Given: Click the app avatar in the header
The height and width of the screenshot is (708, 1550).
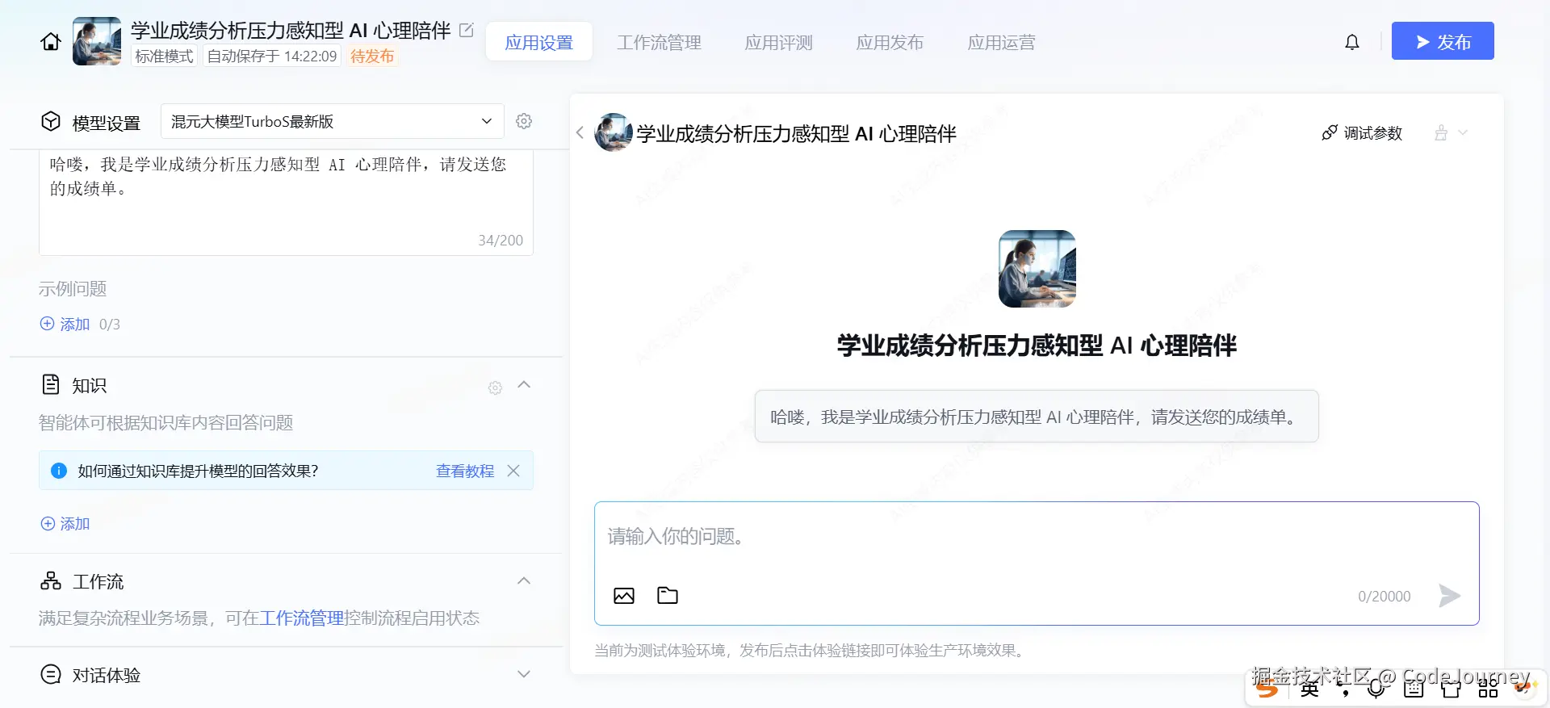Looking at the screenshot, I should pyautogui.click(x=97, y=41).
